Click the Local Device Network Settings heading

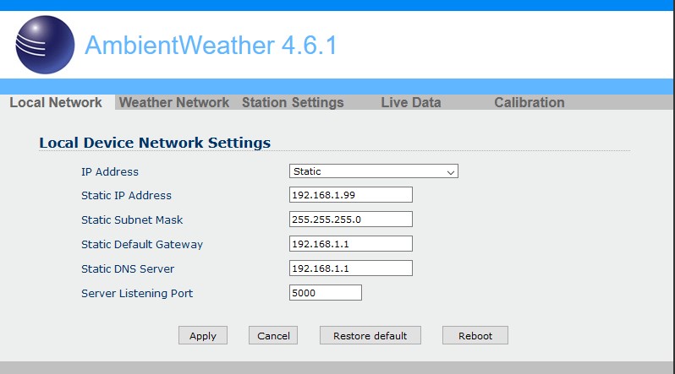pos(155,143)
